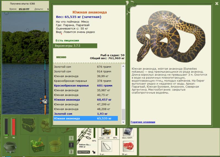Click the Где: Парана, Парагвай line
This screenshot has height=157, width=220.
73,25
